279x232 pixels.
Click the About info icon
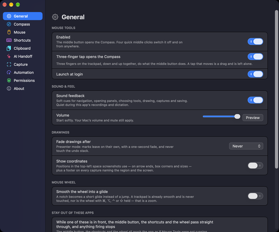click(9, 88)
